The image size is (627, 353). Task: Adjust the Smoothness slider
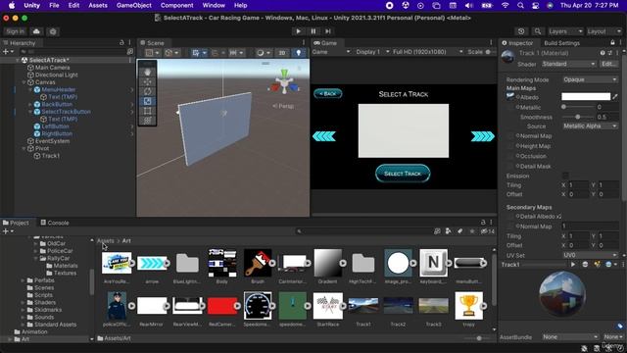tap(578, 117)
